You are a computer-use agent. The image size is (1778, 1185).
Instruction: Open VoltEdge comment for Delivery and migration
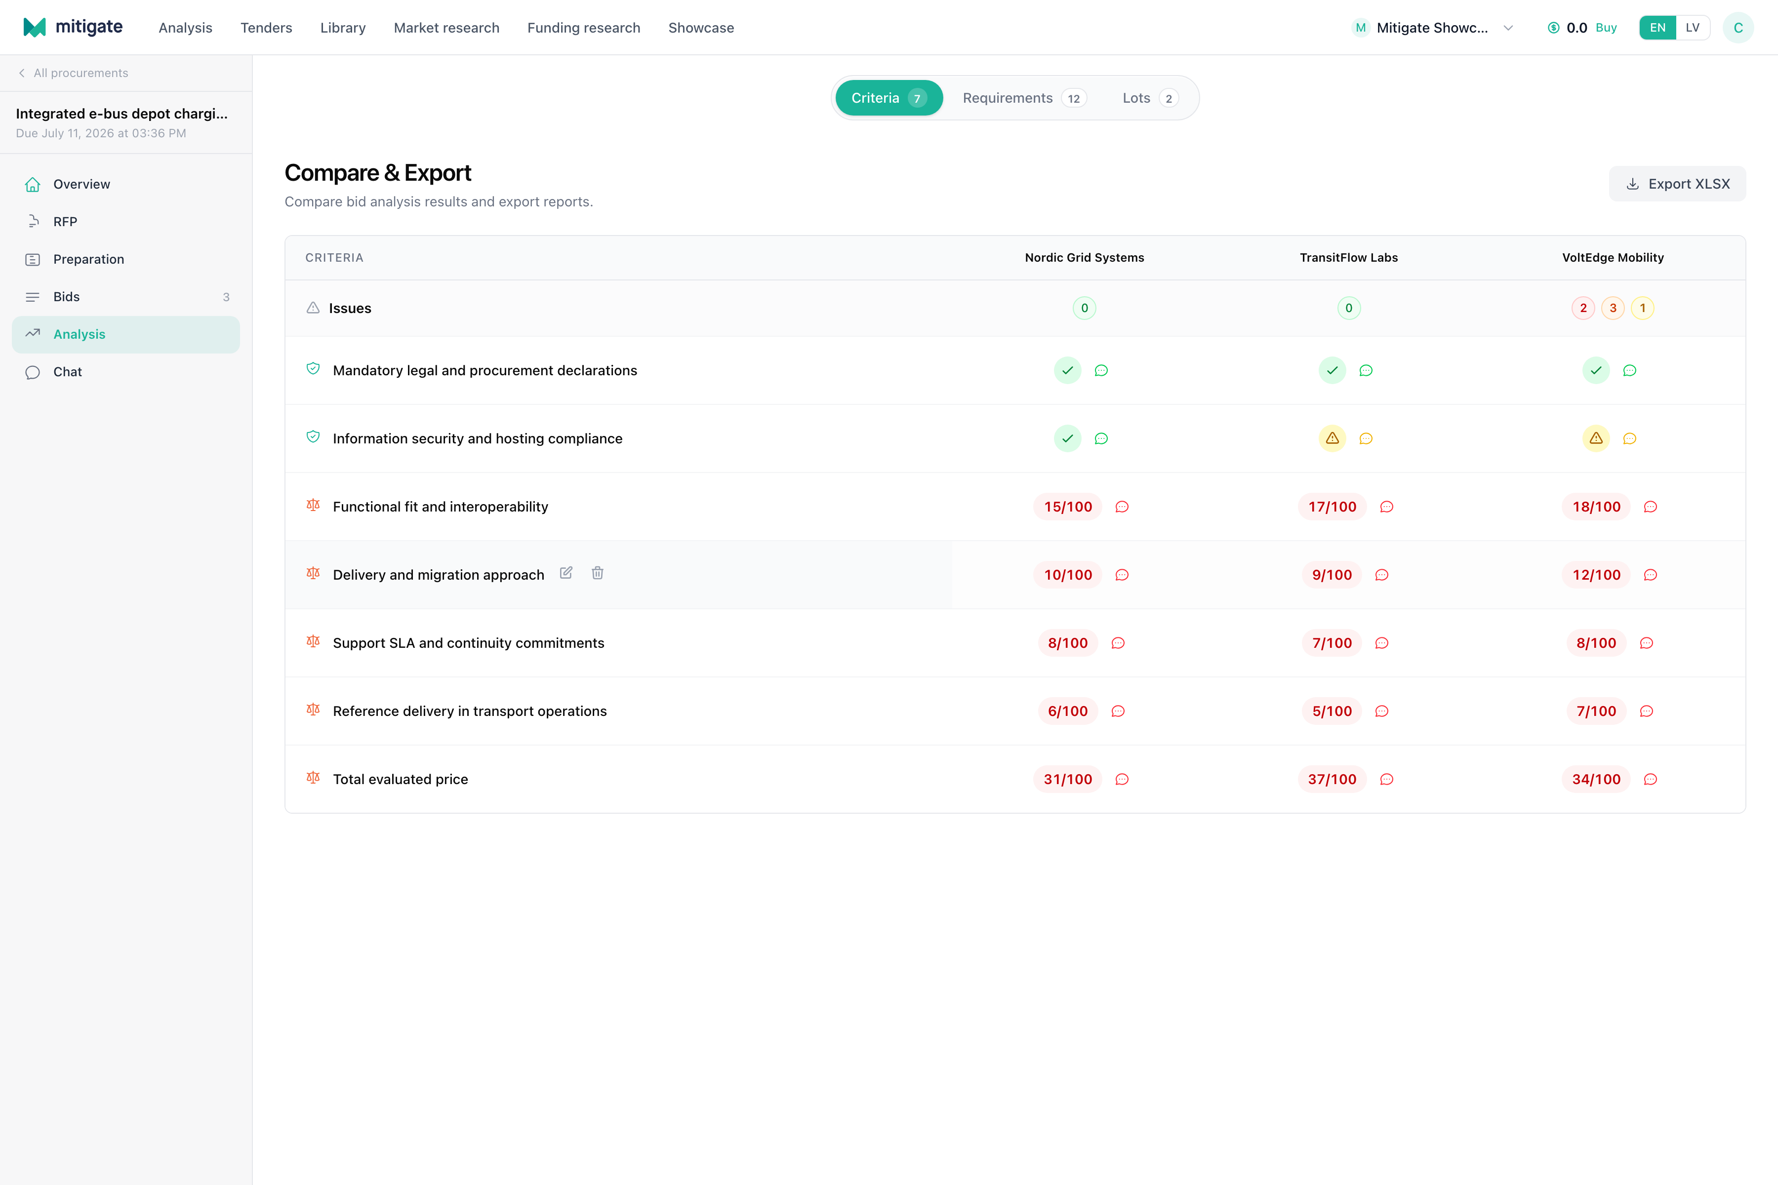point(1650,575)
